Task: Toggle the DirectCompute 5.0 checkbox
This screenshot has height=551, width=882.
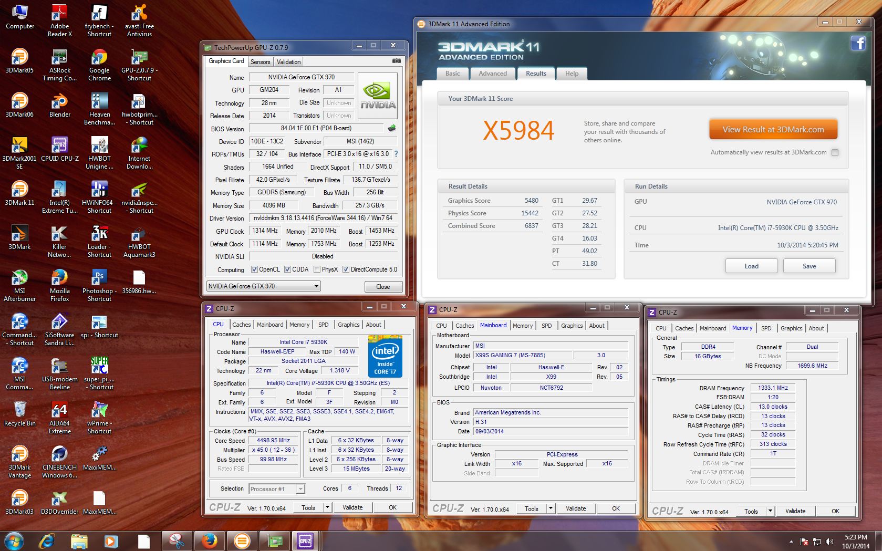Action: tap(346, 269)
